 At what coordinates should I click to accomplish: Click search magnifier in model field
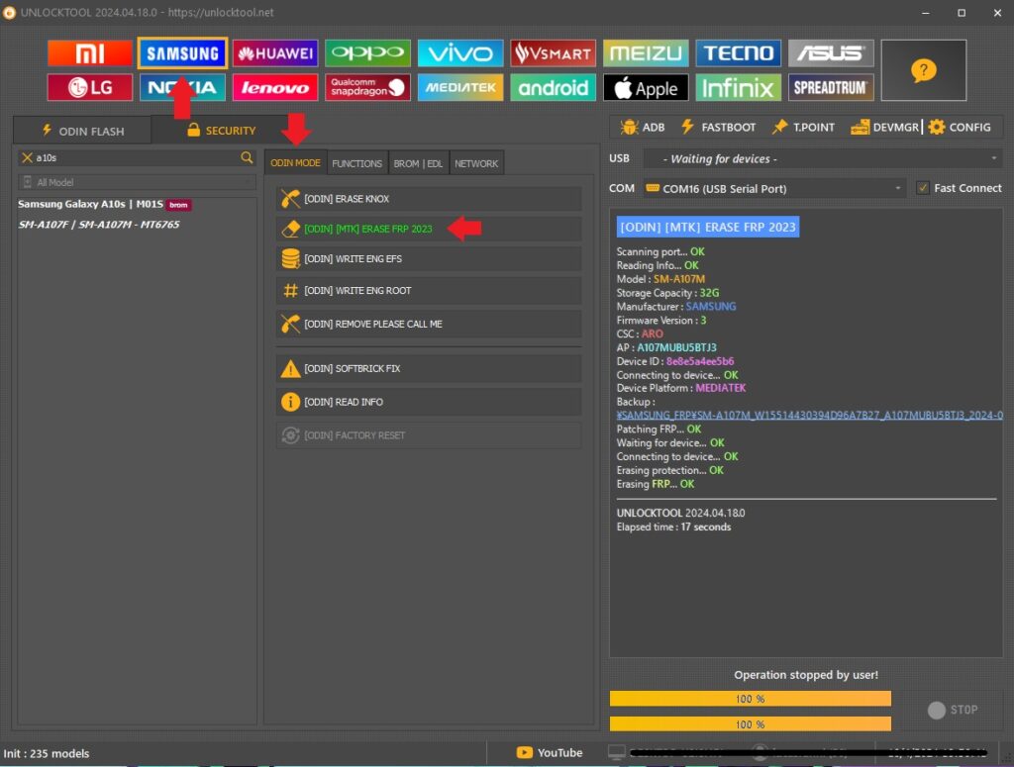248,157
